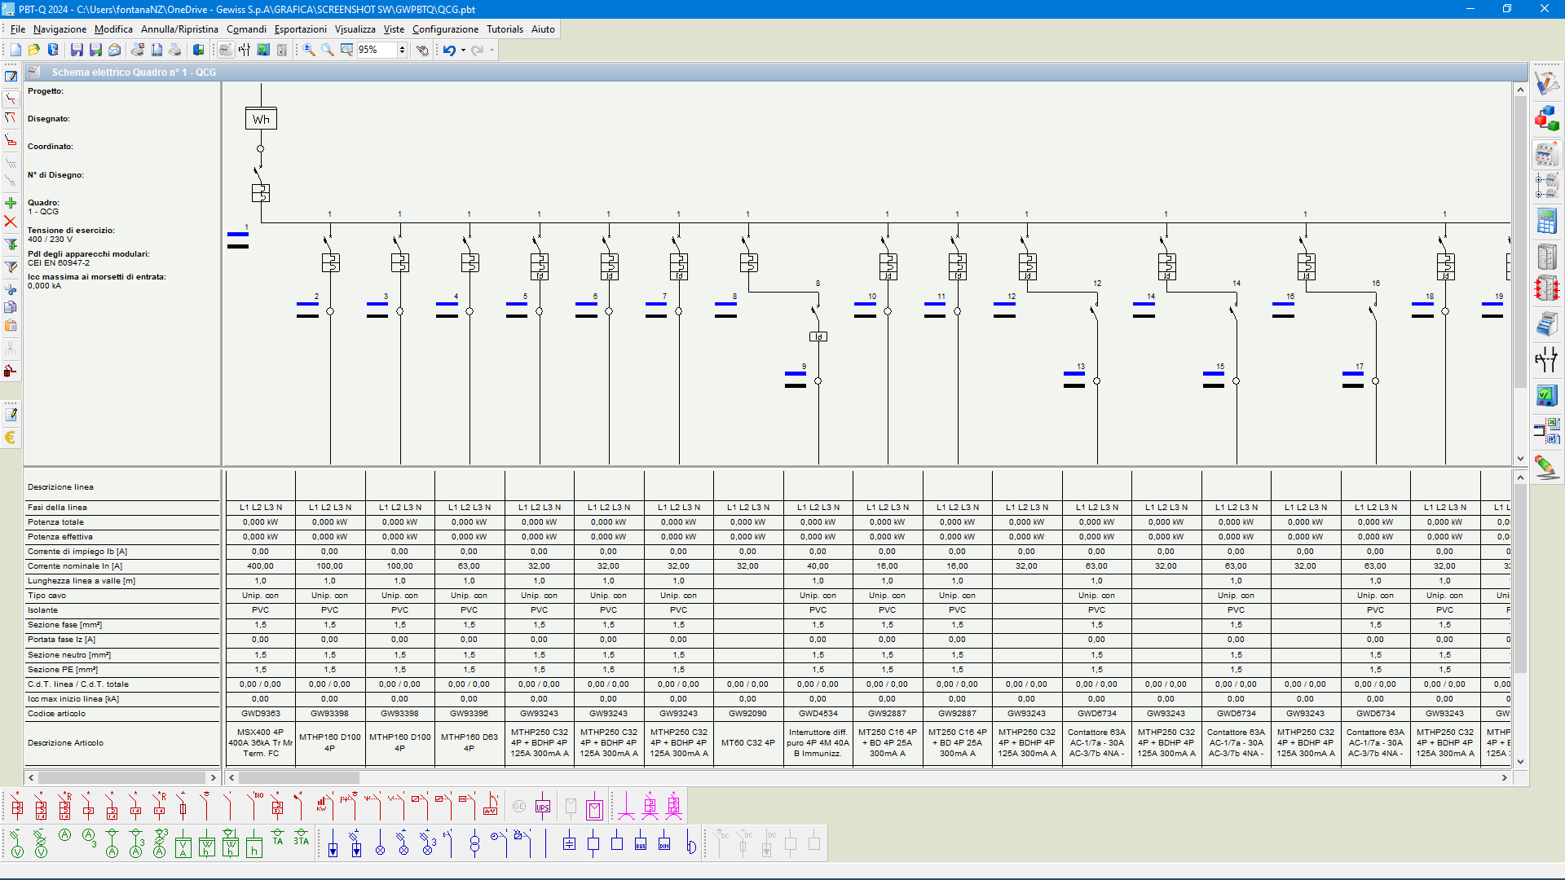Screen dimensions: 1565x880
Task: Insert the green TA current transformer symbol
Action: [278, 839]
